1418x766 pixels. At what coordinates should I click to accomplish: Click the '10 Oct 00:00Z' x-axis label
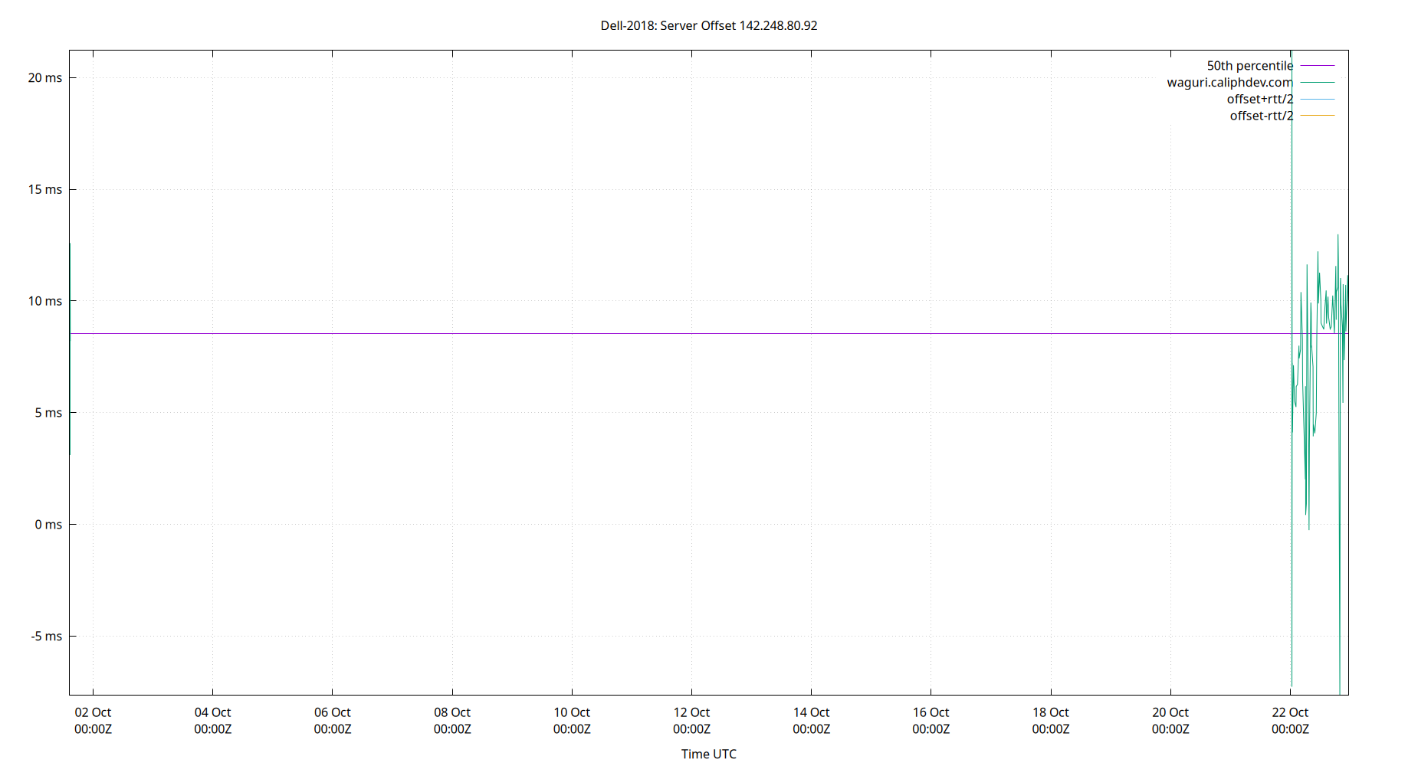(x=572, y=721)
